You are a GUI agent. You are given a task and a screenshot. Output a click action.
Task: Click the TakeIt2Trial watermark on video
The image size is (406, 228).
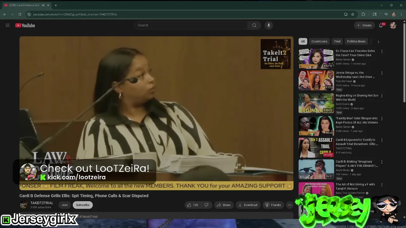coord(276,54)
